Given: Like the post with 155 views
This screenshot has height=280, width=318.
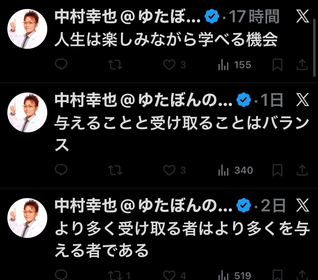Looking at the screenshot, I should [169, 65].
